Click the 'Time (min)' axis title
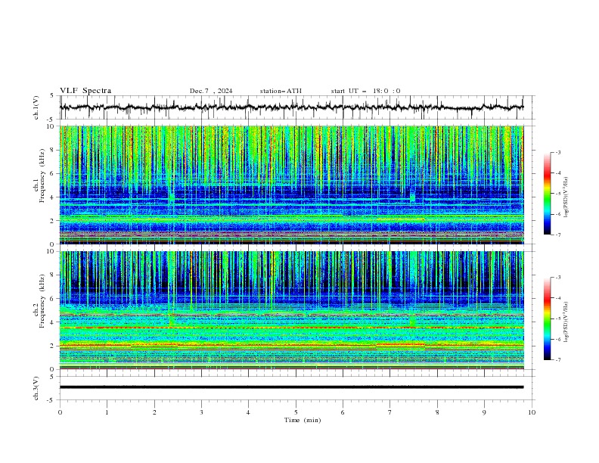The height and width of the screenshot is (463, 599). tap(303, 420)
